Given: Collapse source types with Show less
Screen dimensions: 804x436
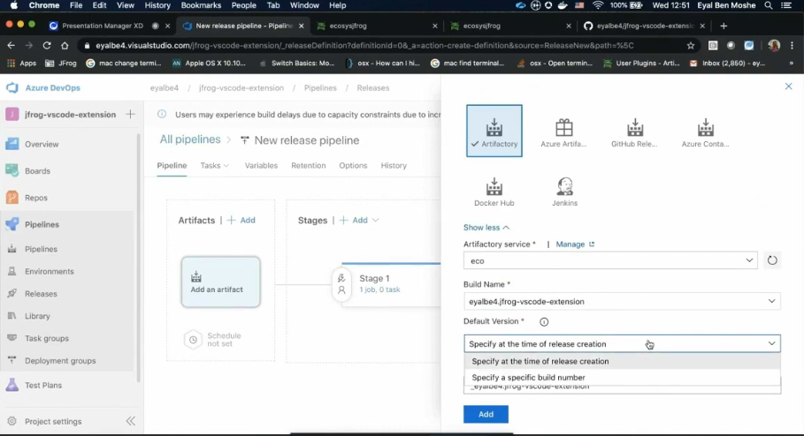Looking at the screenshot, I should coord(486,227).
